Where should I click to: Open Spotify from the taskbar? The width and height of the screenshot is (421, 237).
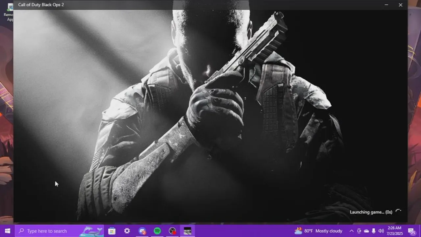(157, 231)
